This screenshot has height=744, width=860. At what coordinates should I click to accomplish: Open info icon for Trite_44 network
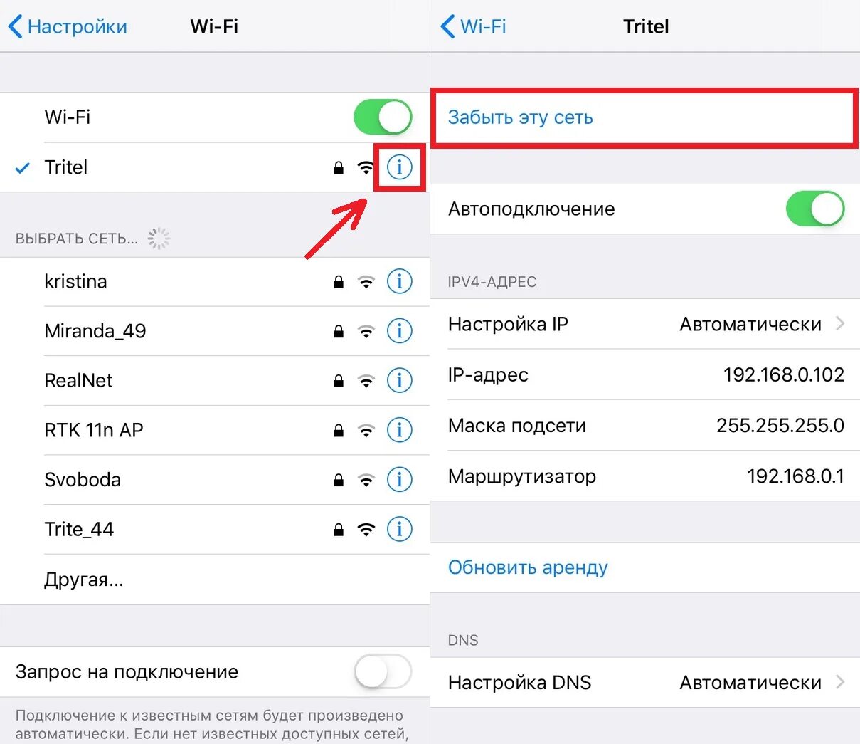[x=399, y=529]
